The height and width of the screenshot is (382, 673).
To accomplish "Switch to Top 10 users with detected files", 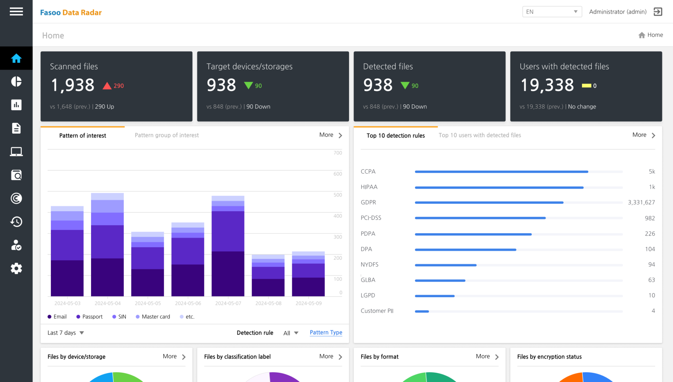I will click(x=479, y=135).
